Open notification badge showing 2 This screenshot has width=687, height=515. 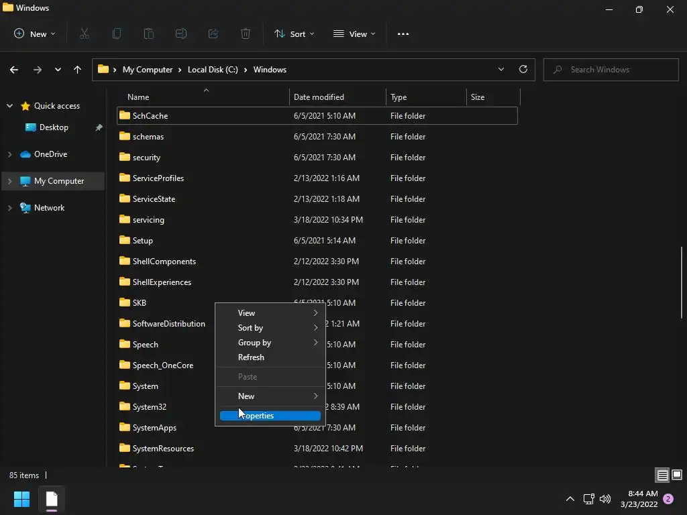(x=668, y=499)
